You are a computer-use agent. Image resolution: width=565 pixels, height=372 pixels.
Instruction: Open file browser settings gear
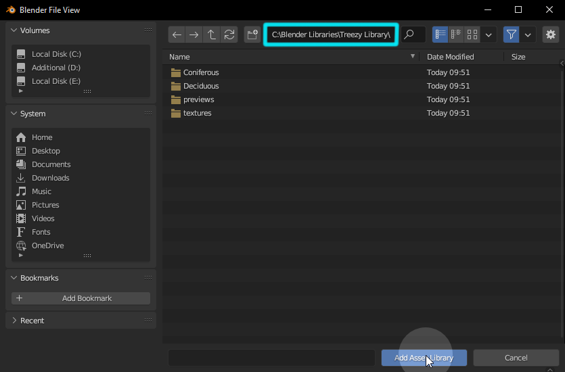point(550,34)
